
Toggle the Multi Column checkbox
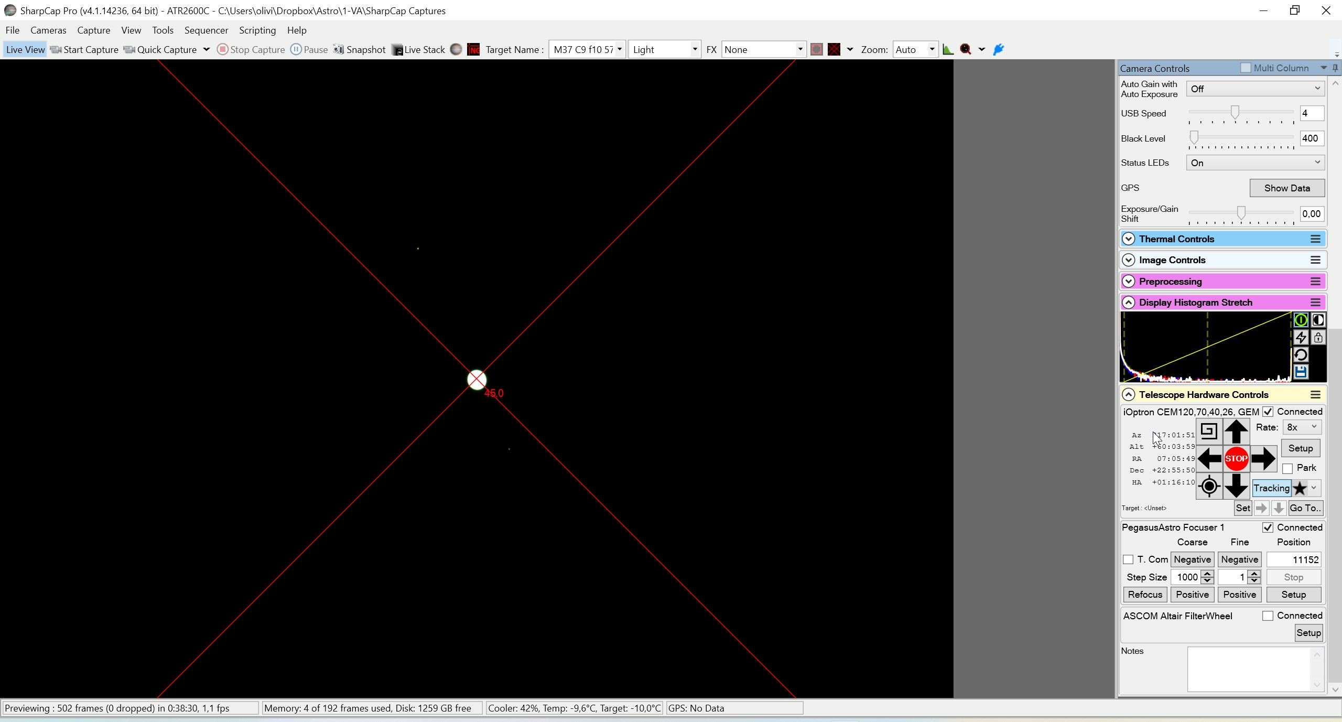(1246, 68)
